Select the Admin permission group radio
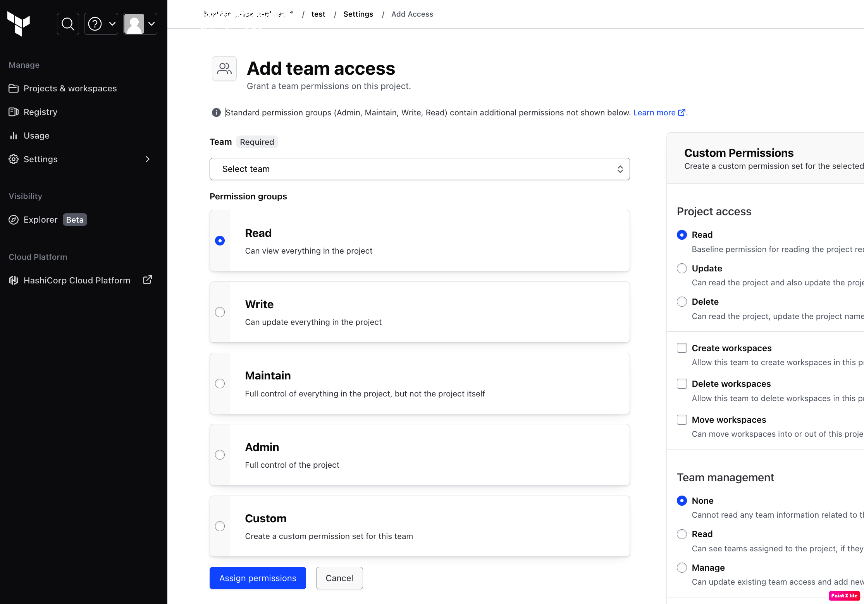The height and width of the screenshot is (604, 864). (220, 455)
